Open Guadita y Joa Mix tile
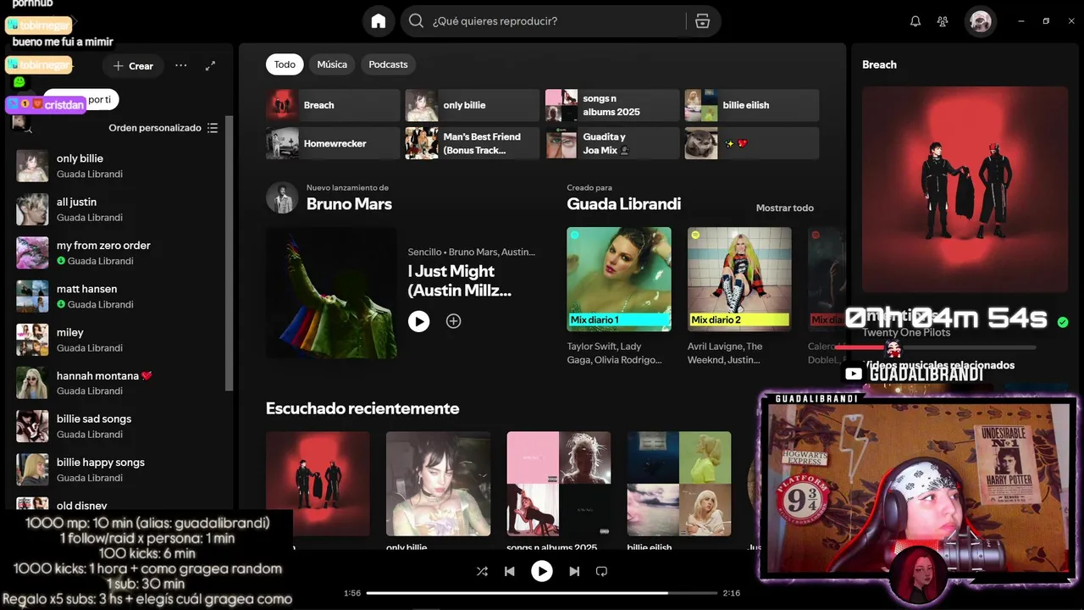The image size is (1084, 610). (x=612, y=143)
